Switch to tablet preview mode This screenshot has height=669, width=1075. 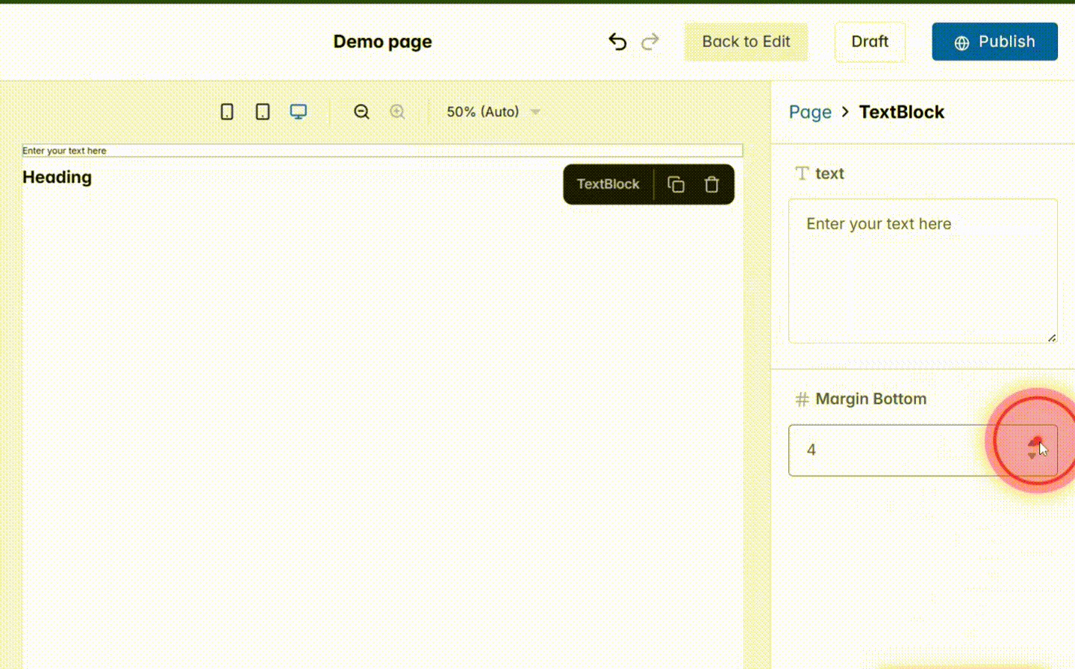click(x=262, y=111)
